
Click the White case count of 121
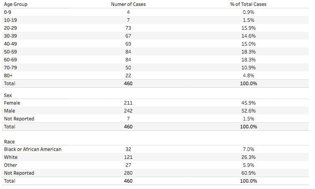(128, 157)
